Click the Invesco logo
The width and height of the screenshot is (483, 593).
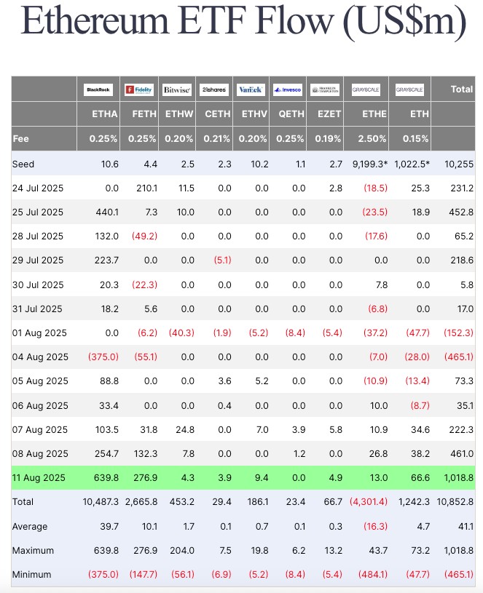coord(288,89)
